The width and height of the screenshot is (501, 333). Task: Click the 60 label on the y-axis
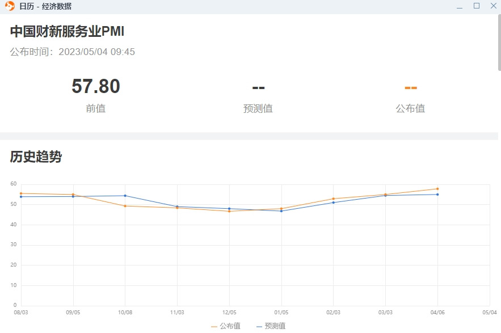(14, 184)
